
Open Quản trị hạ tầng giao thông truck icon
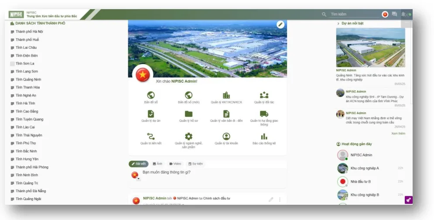[264, 114]
